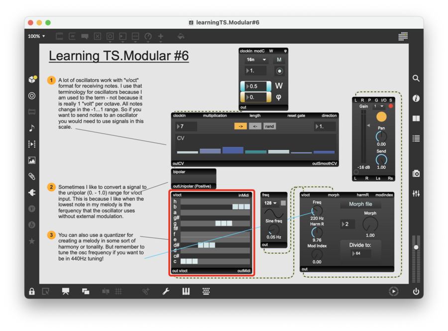Viewport: 448px width, 331px height.
Task: Click the Morph file button
Action: [x=361, y=204]
